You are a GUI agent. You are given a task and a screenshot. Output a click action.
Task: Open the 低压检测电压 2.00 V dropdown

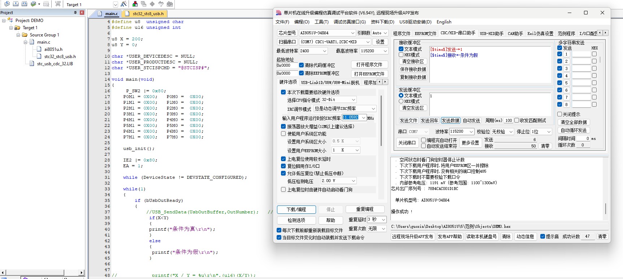pos(354,181)
